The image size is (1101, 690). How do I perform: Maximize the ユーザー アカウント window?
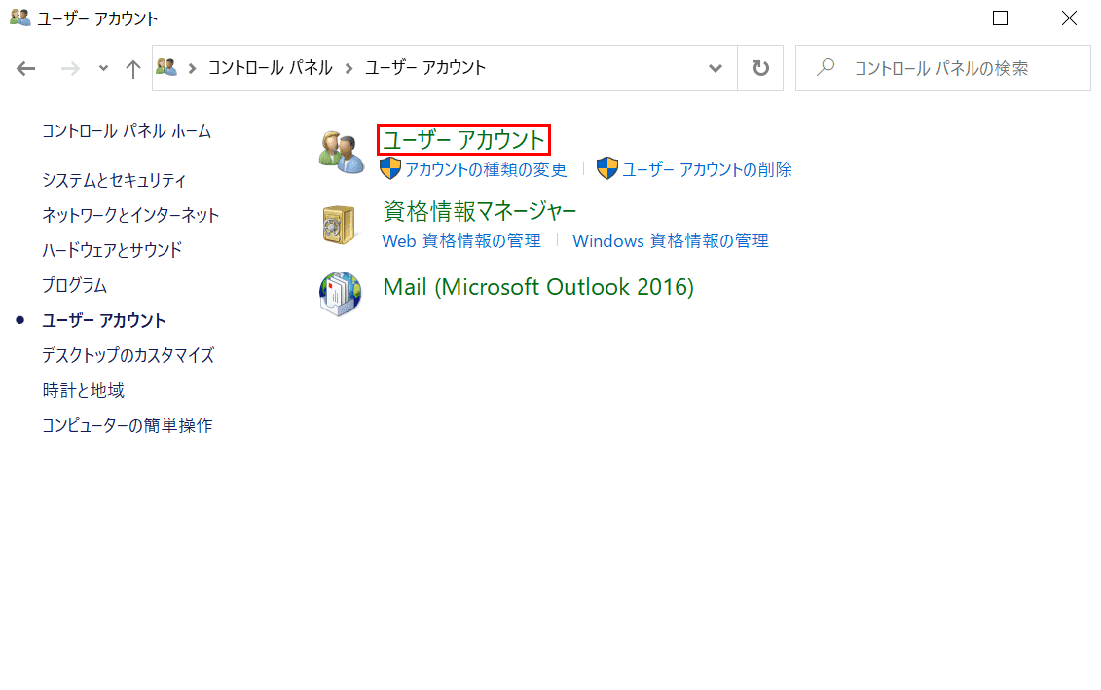[x=1001, y=18]
